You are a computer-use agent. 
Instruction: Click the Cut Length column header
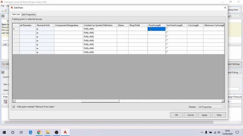pos(195,25)
